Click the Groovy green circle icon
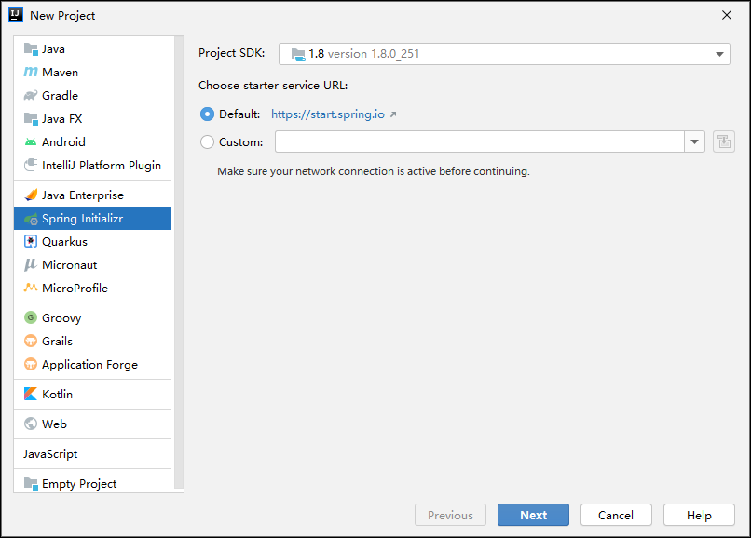751x538 pixels. pyautogui.click(x=31, y=317)
